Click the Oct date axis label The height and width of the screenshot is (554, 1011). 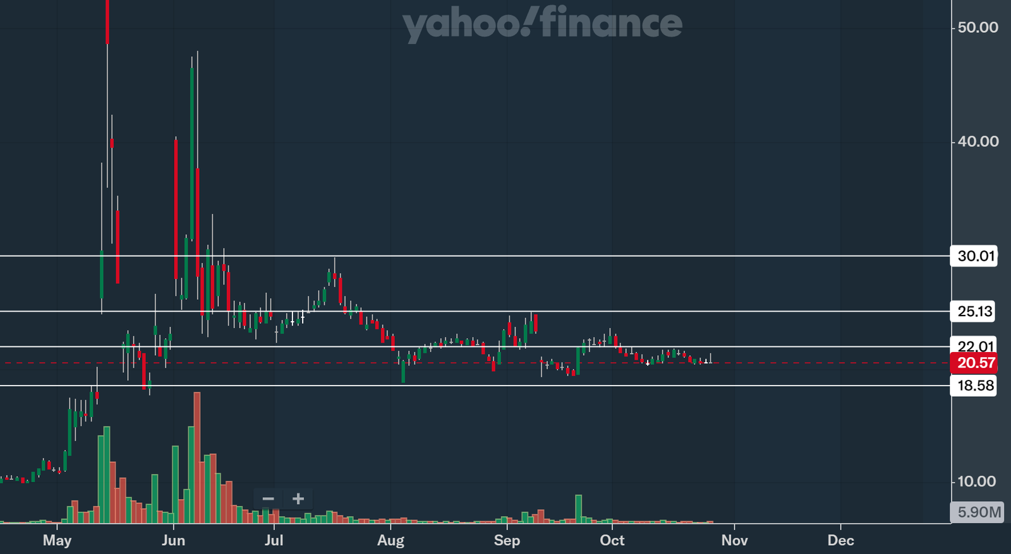point(612,541)
